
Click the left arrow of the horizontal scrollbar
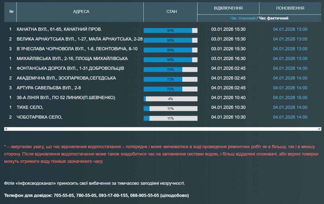[6, 129]
